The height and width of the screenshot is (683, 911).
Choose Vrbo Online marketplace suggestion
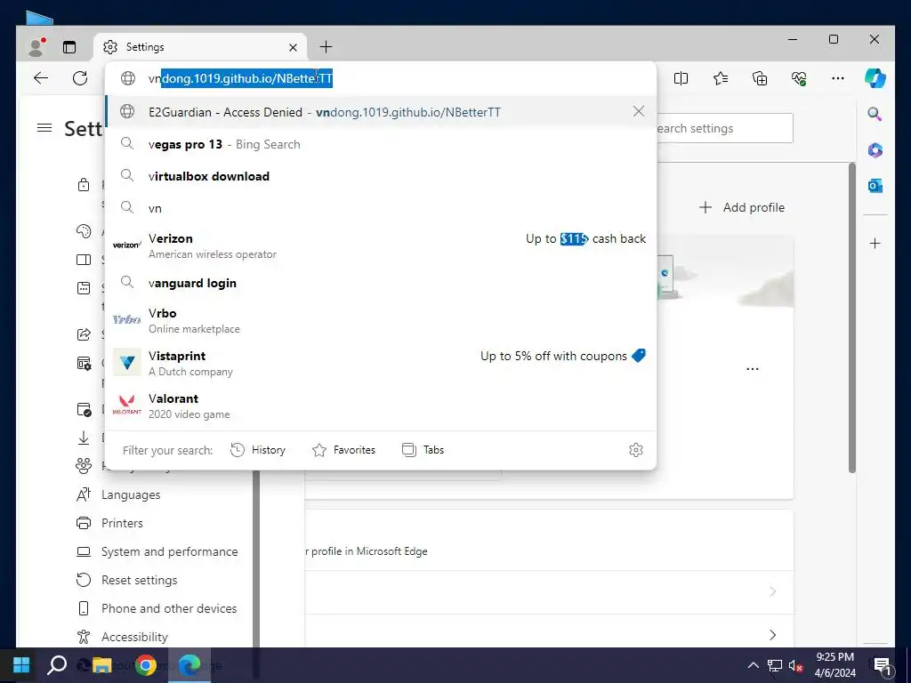pos(381,320)
